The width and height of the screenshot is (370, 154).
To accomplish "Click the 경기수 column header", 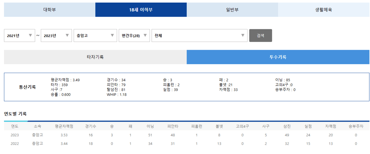I will [x=91, y=126].
